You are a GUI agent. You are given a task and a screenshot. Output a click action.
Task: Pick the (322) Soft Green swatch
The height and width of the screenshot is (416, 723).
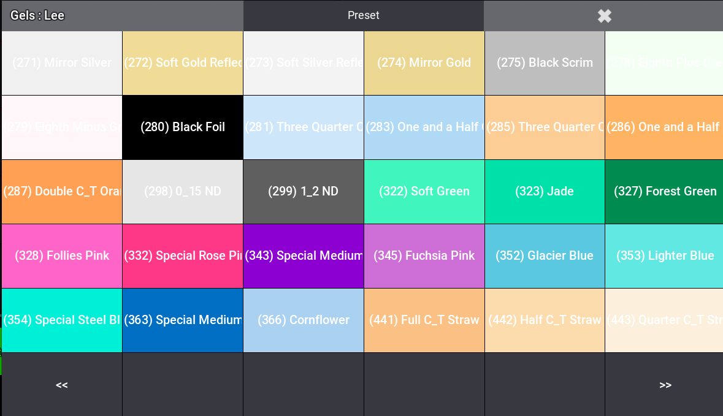[x=424, y=192]
